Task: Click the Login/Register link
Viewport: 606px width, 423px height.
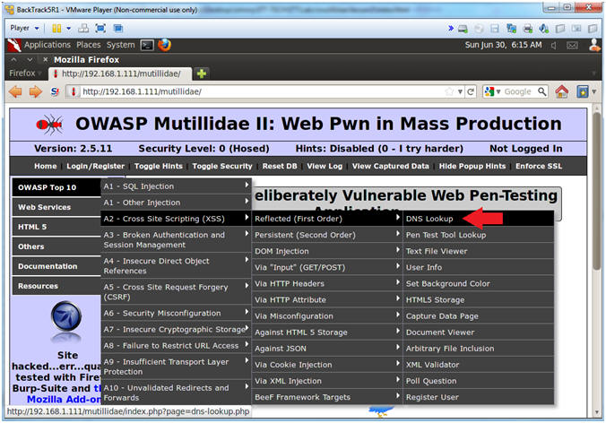Action: coord(96,166)
